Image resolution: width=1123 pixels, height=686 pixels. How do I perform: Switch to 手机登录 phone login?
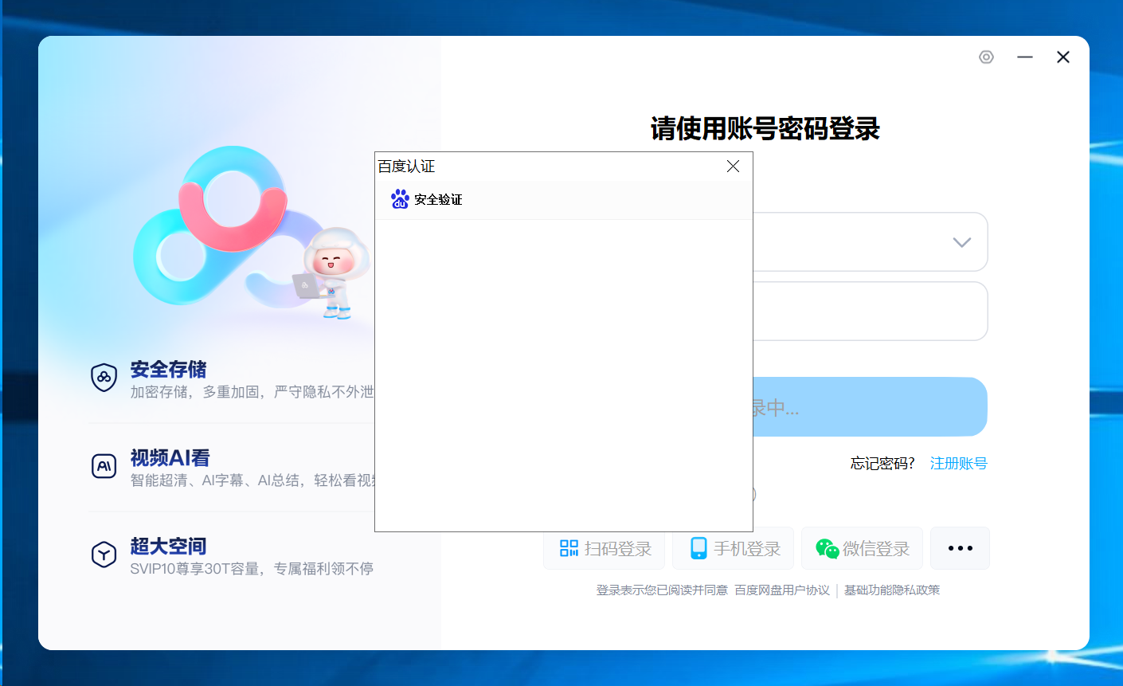(x=734, y=548)
